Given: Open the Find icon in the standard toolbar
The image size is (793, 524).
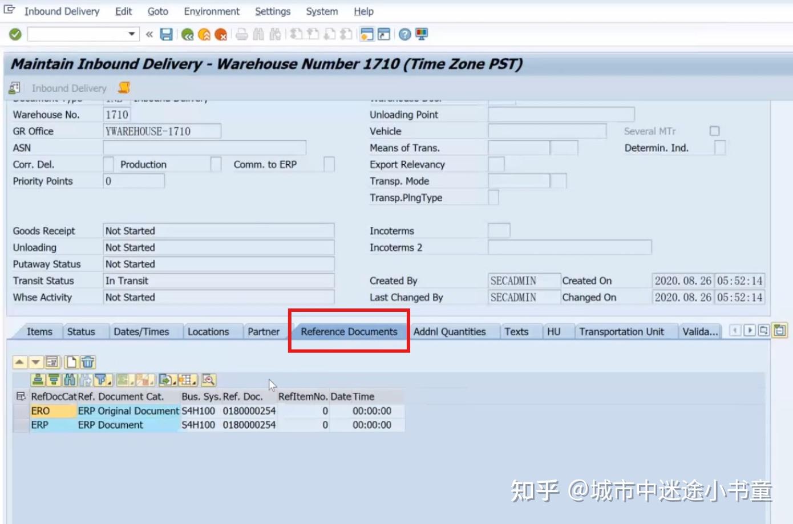Looking at the screenshot, I should point(258,34).
